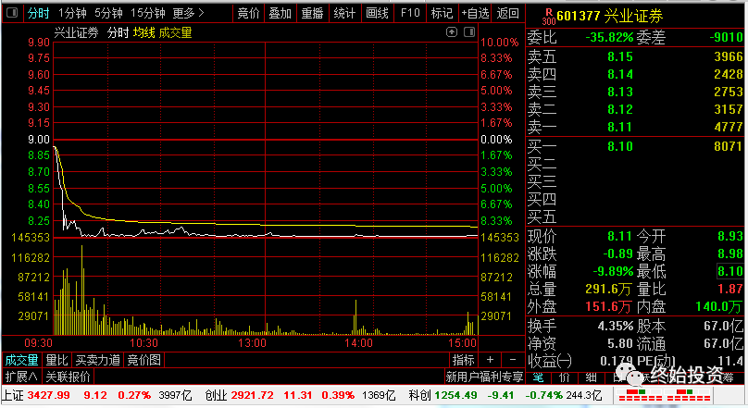The height and width of the screenshot is (408, 748).
Task: Click the second red-green market indicator icon
Action: pyautogui.click(x=689, y=396)
